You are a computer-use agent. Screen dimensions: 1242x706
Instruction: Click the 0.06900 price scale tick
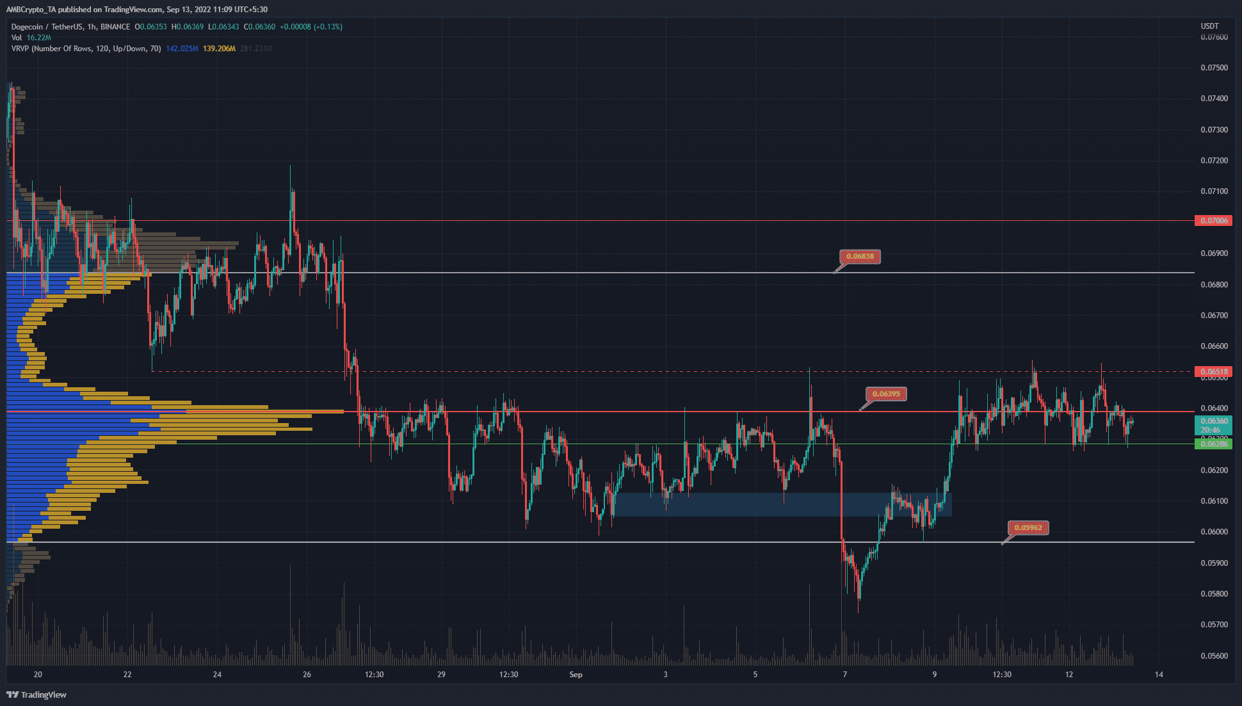[1214, 253]
